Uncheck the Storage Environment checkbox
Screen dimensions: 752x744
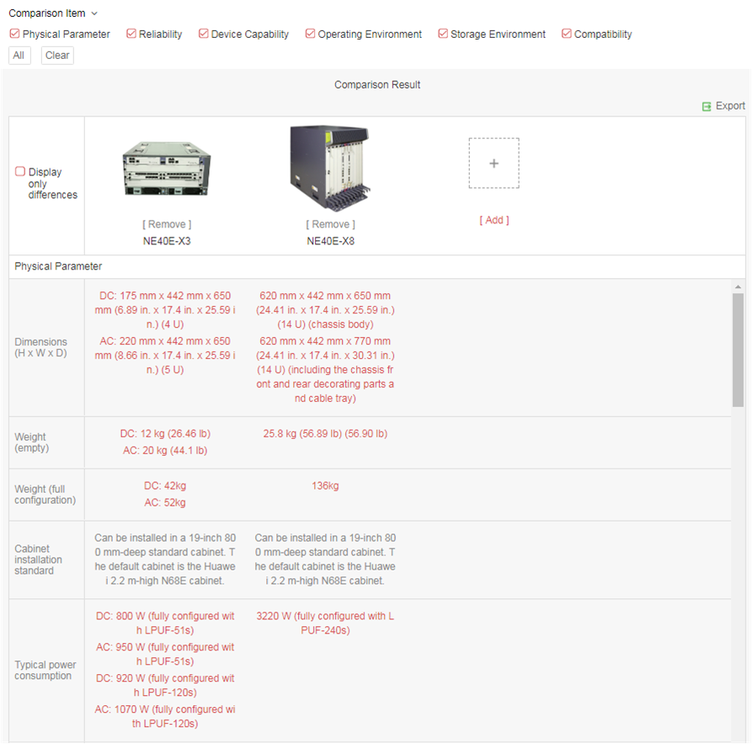443,34
